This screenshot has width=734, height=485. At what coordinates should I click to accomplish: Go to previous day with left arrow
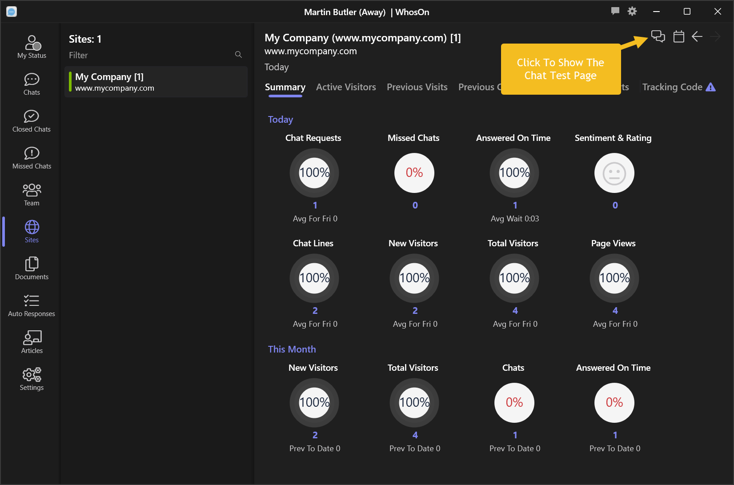[697, 36]
